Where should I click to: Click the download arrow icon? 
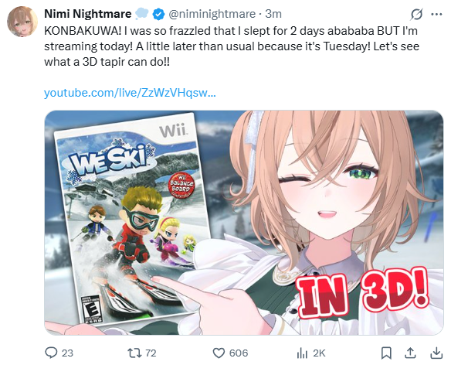pos(436,353)
